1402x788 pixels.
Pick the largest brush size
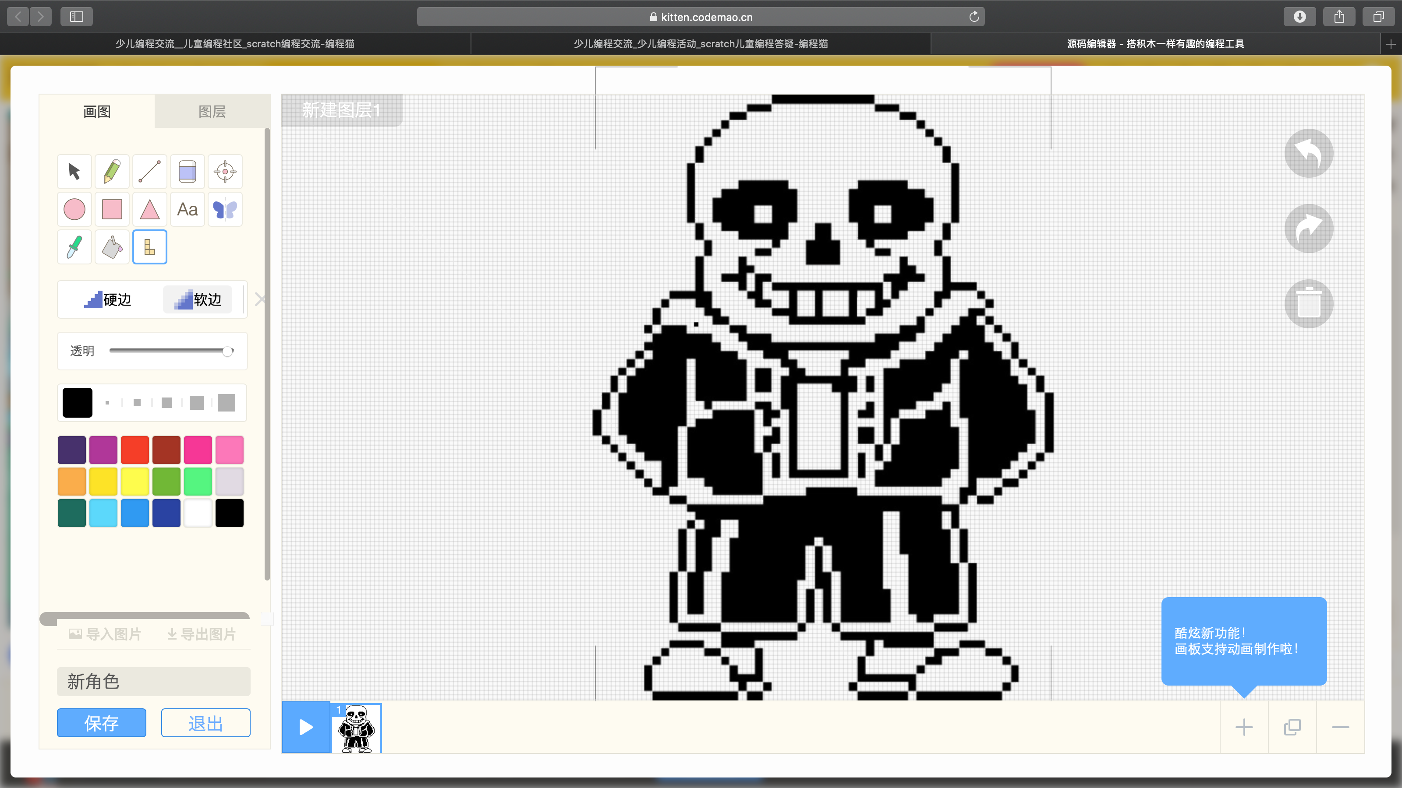click(x=227, y=403)
